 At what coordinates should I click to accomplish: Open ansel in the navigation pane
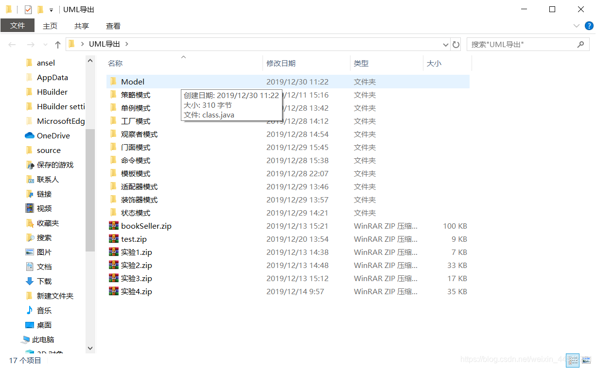pos(46,63)
